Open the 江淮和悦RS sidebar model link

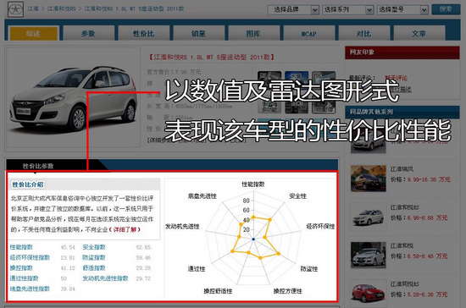coord(405,207)
